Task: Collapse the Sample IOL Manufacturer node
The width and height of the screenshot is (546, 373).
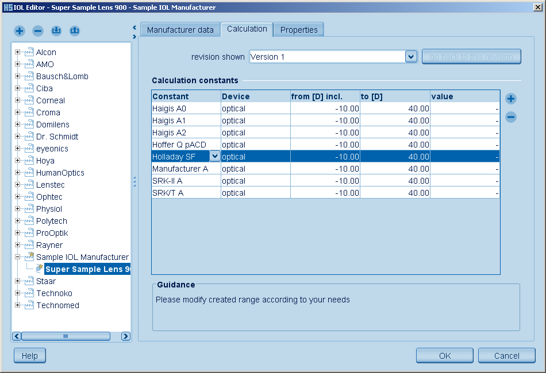Action: (x=17, y=257)
